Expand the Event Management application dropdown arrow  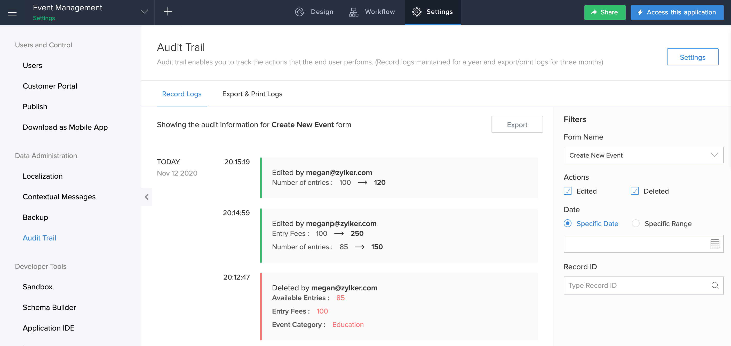pos(144,12)
